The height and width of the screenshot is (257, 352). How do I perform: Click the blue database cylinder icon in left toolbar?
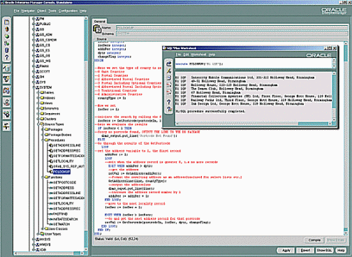pos(7,50)
